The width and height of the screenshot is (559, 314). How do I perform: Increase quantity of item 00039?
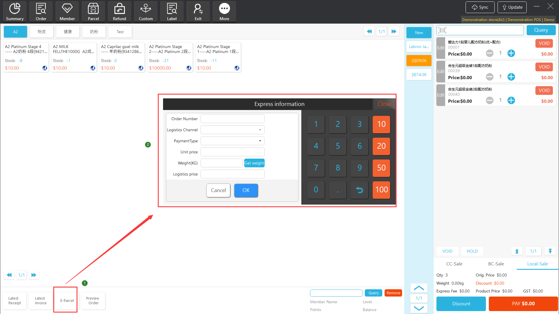[511, 77]
